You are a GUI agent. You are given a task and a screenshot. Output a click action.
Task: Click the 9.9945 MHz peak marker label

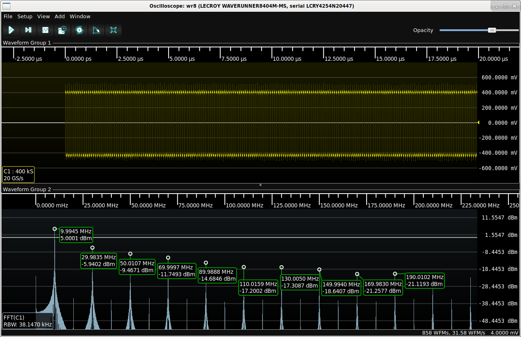click(x=76, y=235)
